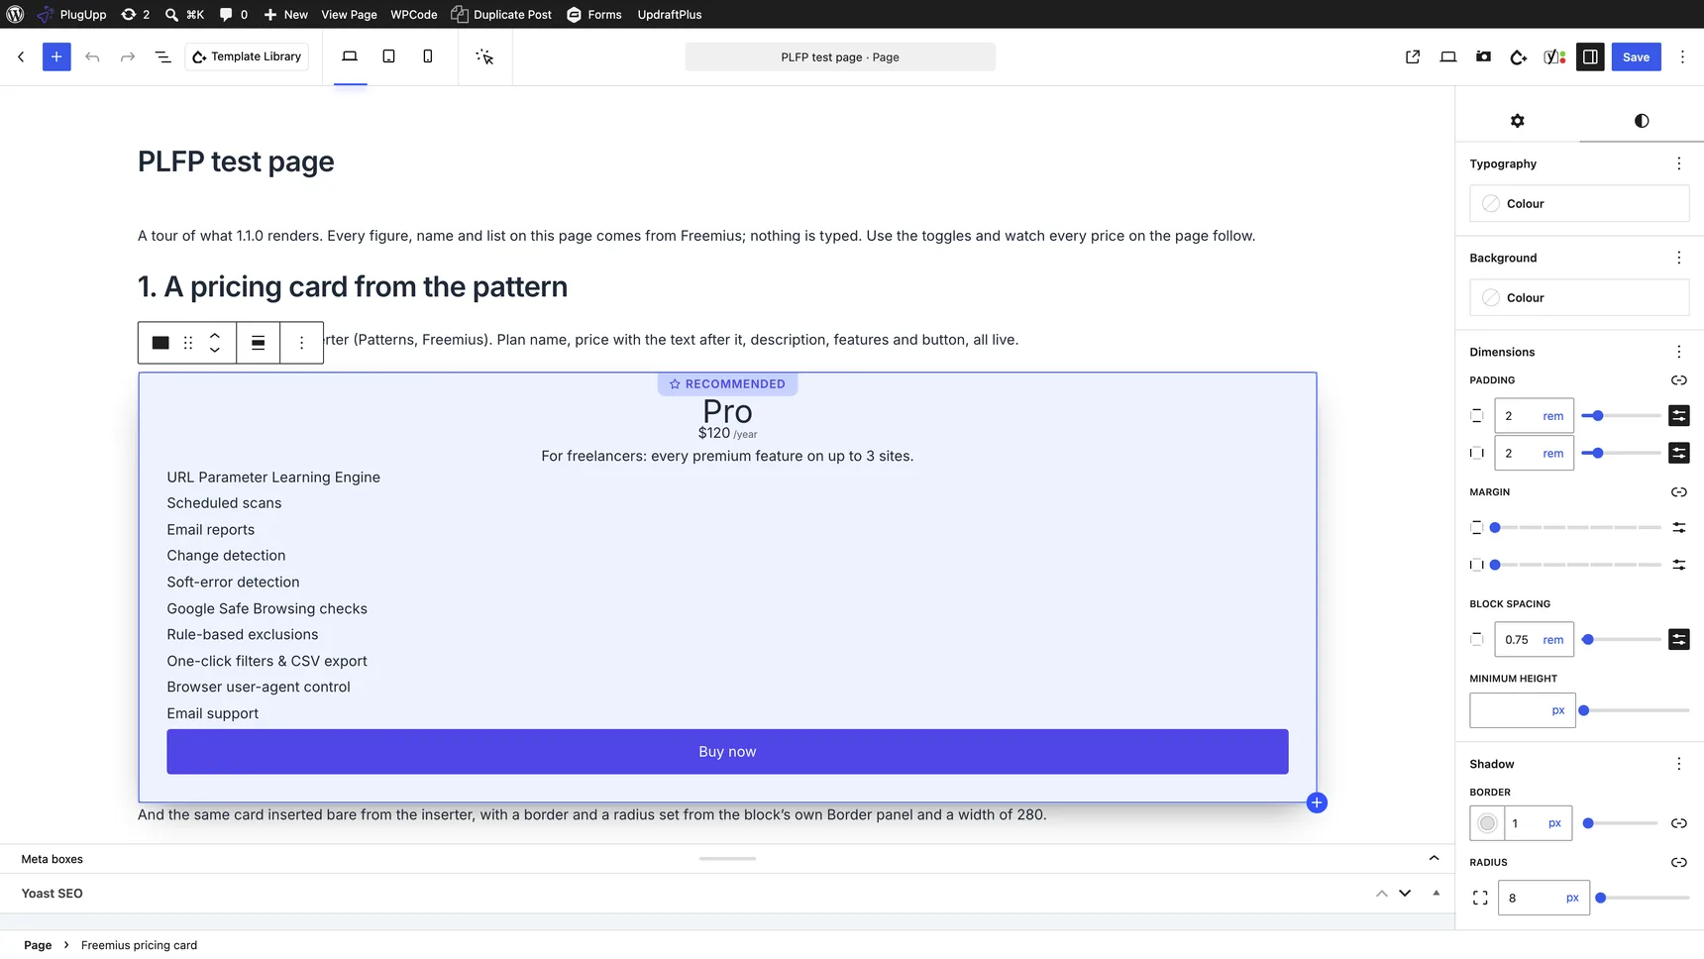Switch to mobile preview
The width and height of the screenshot is (1704, 959).
[x=428, y=56]
